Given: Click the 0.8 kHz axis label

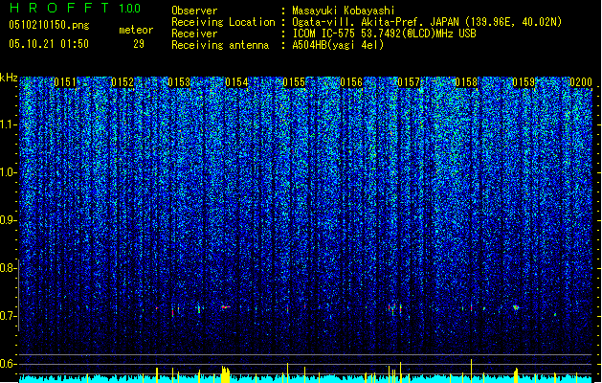Looking at the screenshot, I should [9, 268].
